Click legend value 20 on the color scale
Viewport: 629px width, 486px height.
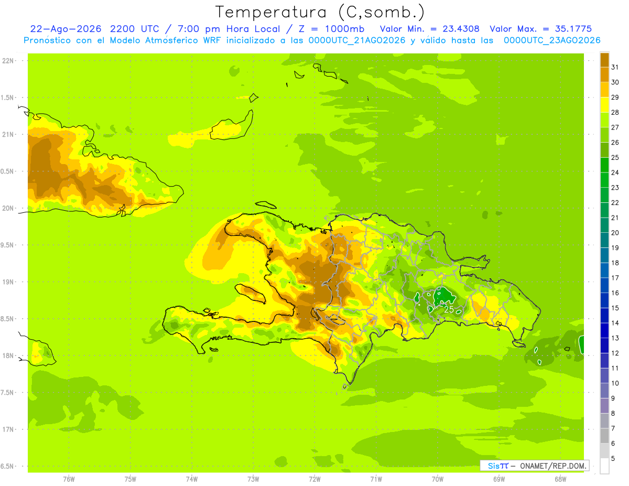(615, 233)
